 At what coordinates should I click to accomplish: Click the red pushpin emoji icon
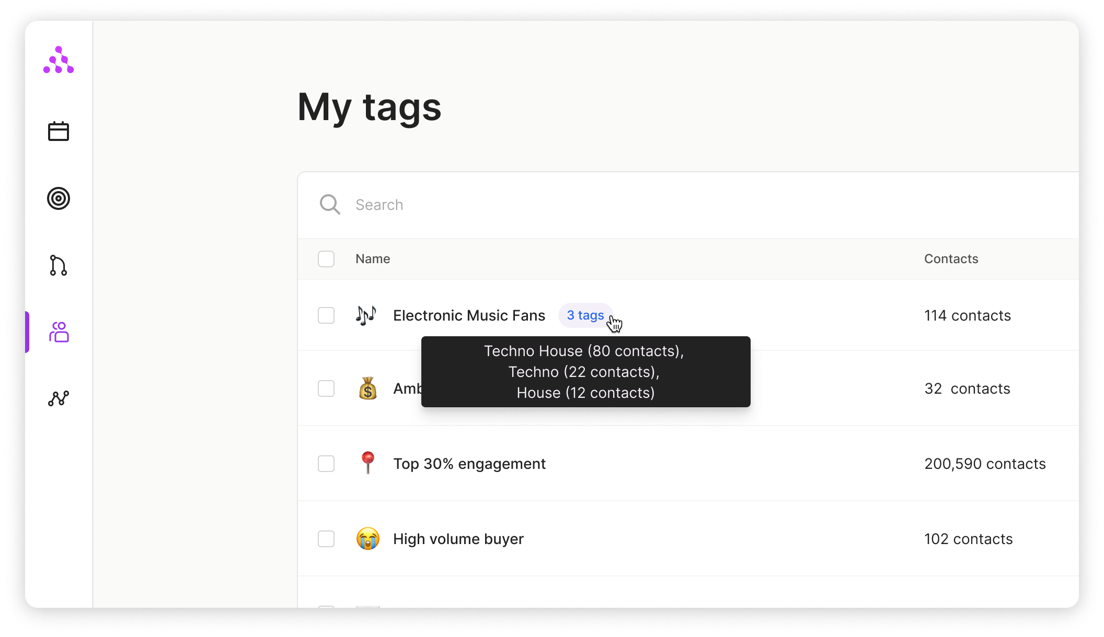pos(368,463)
